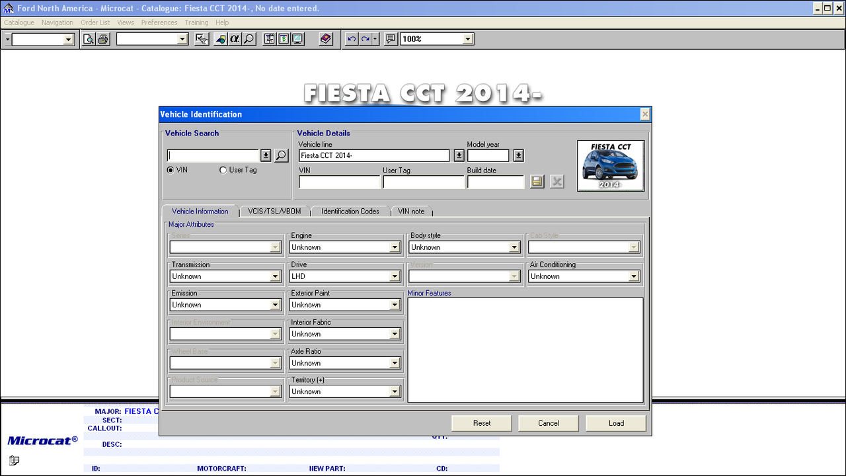Click the Fiesta CCT 2014 car thumbnail
Viewport: 846px width, 476px height.
click(x=611, y=166)
